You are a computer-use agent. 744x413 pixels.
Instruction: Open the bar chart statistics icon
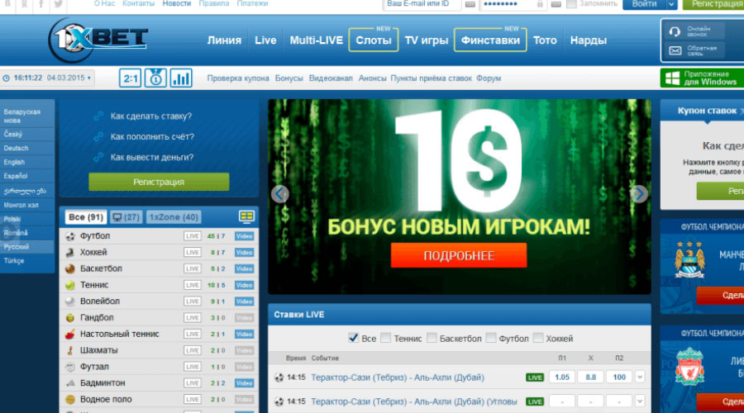tap(181, 78)
